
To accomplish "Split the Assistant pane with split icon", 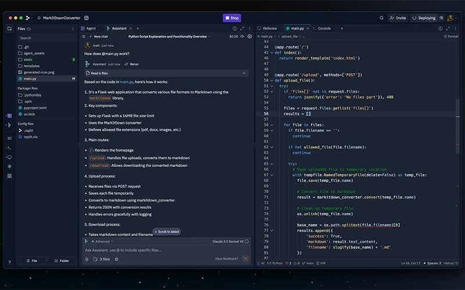I will point(235,28).
